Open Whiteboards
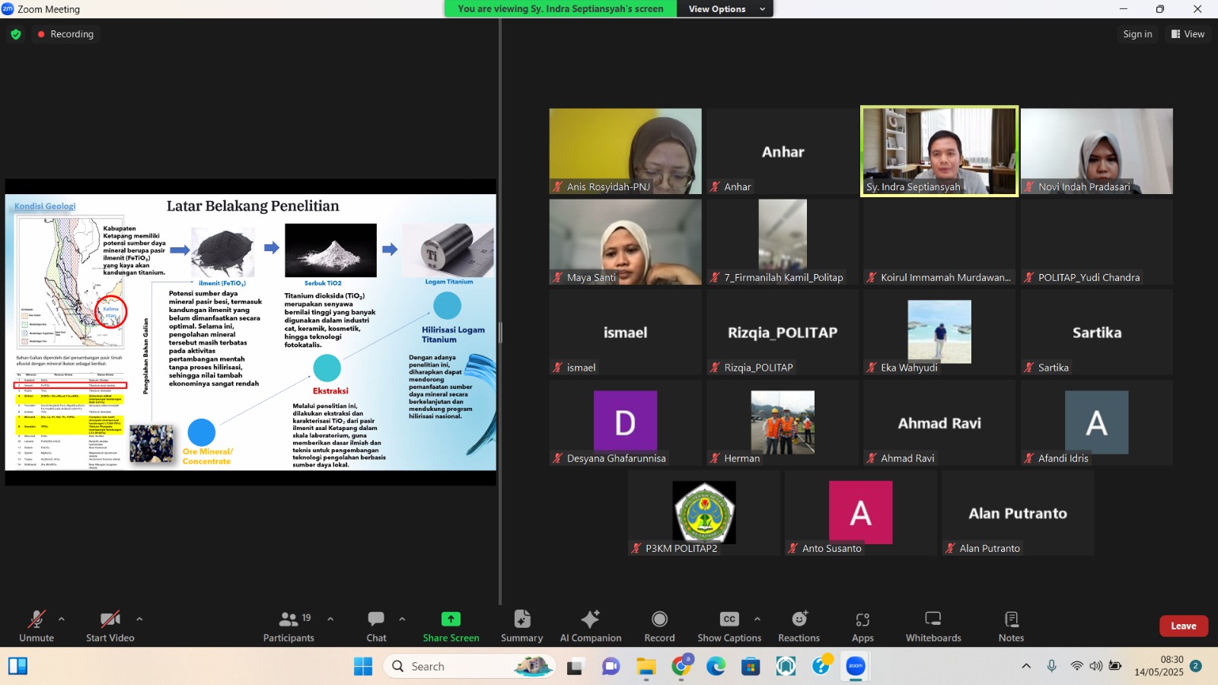This screenshot has width=1218, height=685. tap(933, 626)
